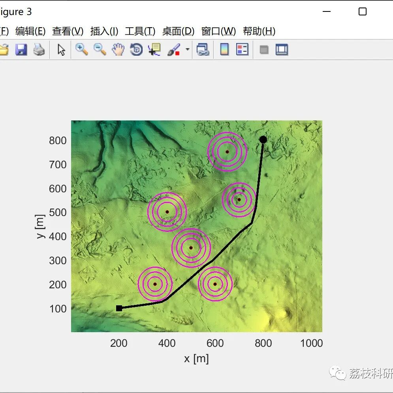The image size is (393, 393).
Task: Open the 插入(I) menu
Action: (x=104, y=31)
